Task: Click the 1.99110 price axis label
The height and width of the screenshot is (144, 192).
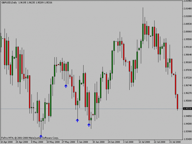Action: (188, 47)
